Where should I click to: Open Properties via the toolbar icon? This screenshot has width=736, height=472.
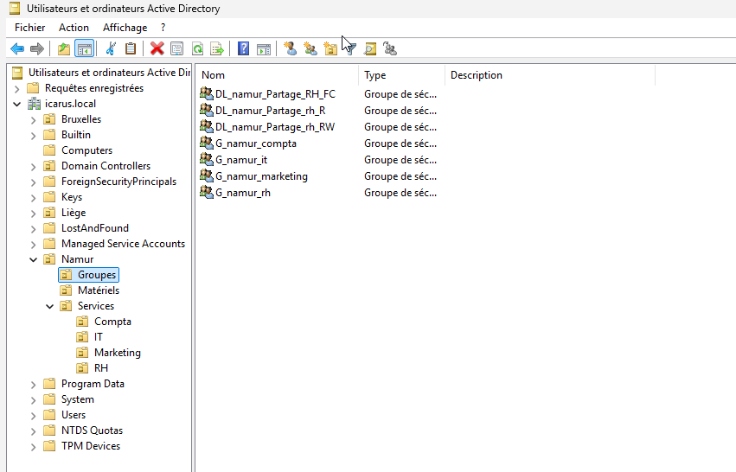click(x=177, y=48)
